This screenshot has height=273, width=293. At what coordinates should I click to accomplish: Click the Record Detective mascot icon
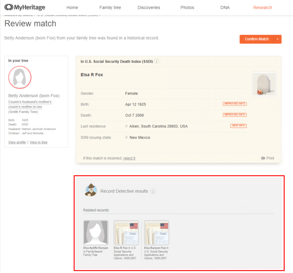click(91, 190)
